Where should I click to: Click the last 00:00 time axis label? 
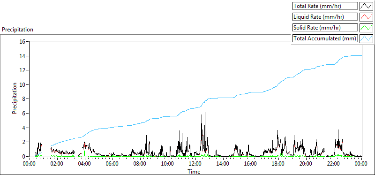point(361,164)
